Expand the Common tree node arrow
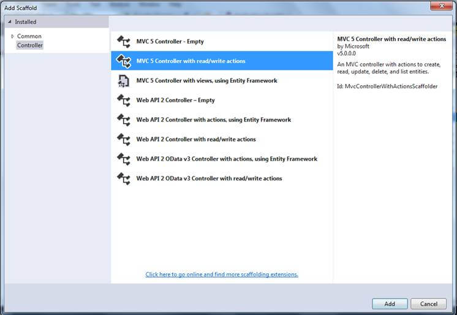Image resolution: width=457 pixels, height=315 pixels. tap(12, 36)
